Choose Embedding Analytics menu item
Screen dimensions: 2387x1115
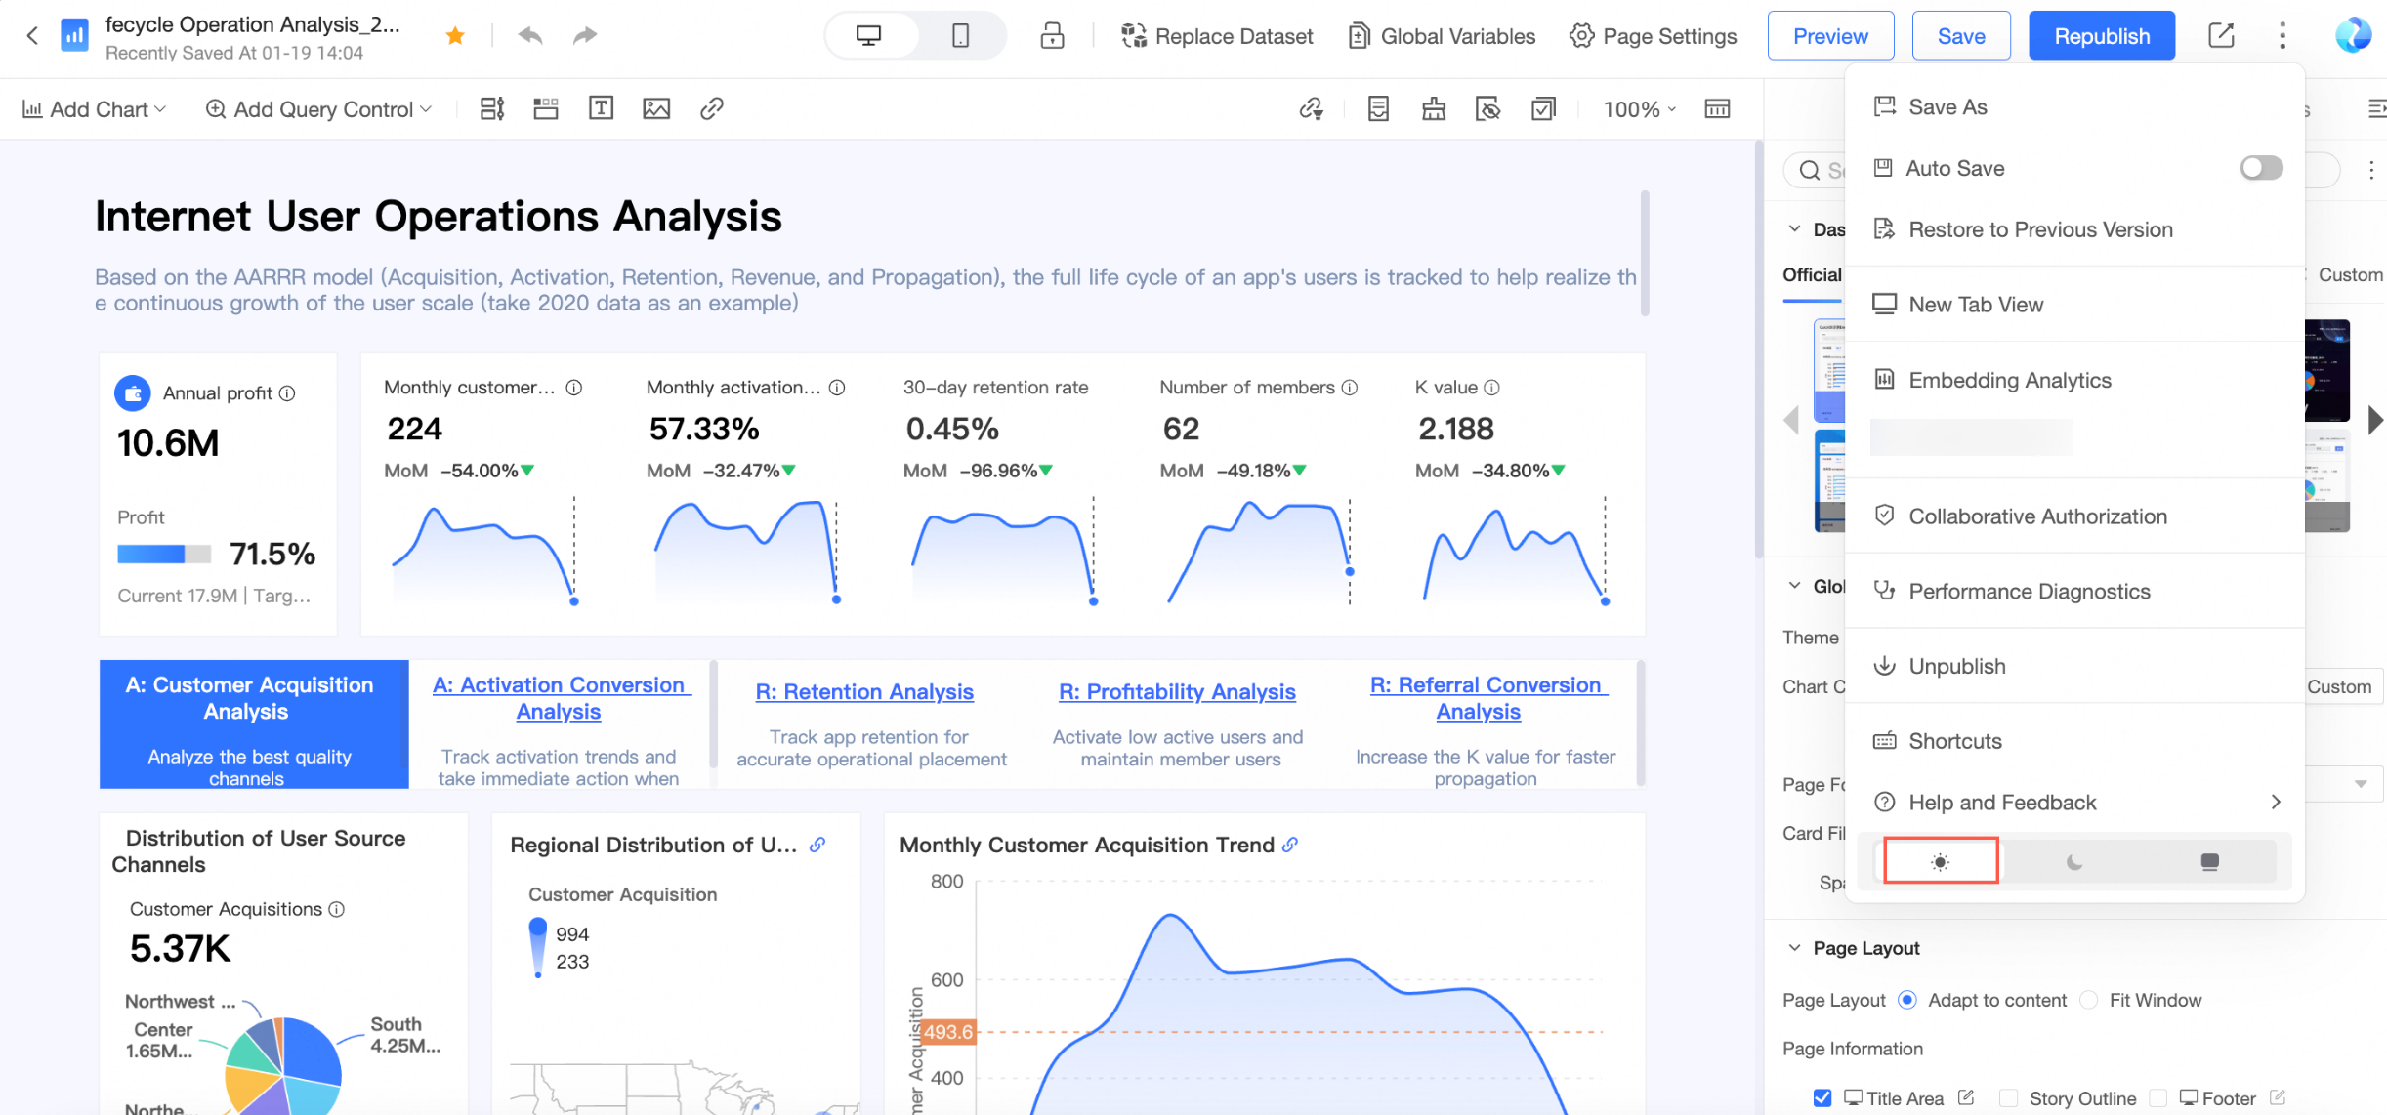2074,380
